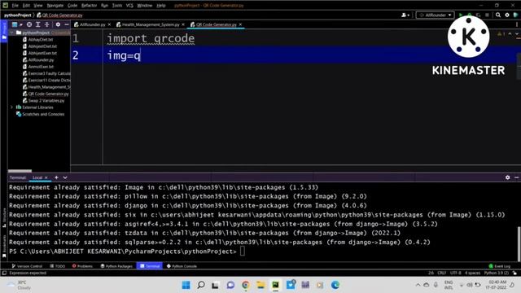This screenshot has height=293, width=521.
Task: Open PyCharm icon on taskbar
Action: coord(275,285)
